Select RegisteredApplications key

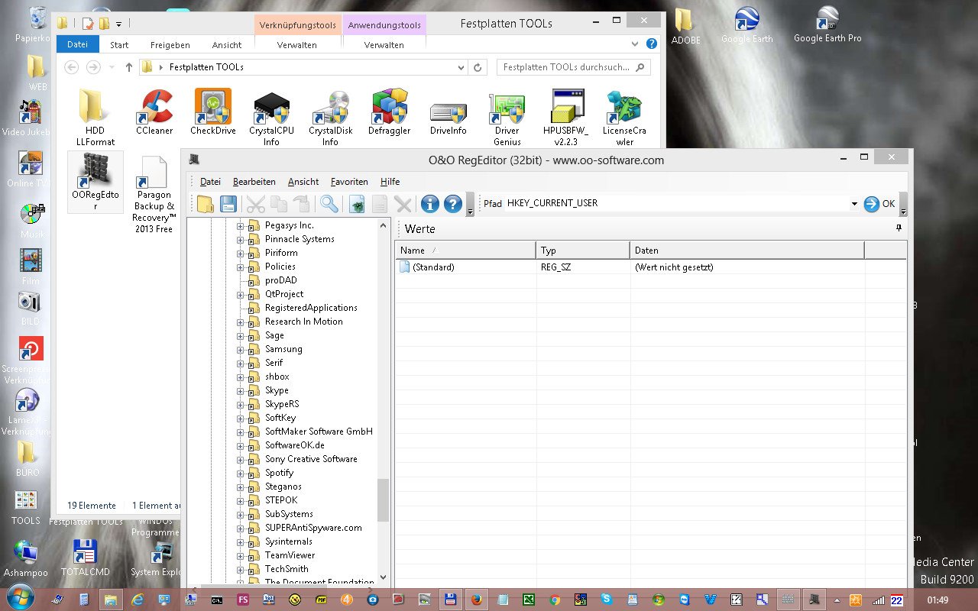[311, 308]
